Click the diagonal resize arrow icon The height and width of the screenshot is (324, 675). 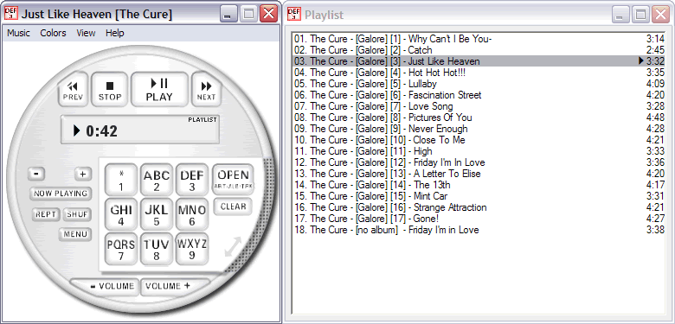tap(233, 246)
